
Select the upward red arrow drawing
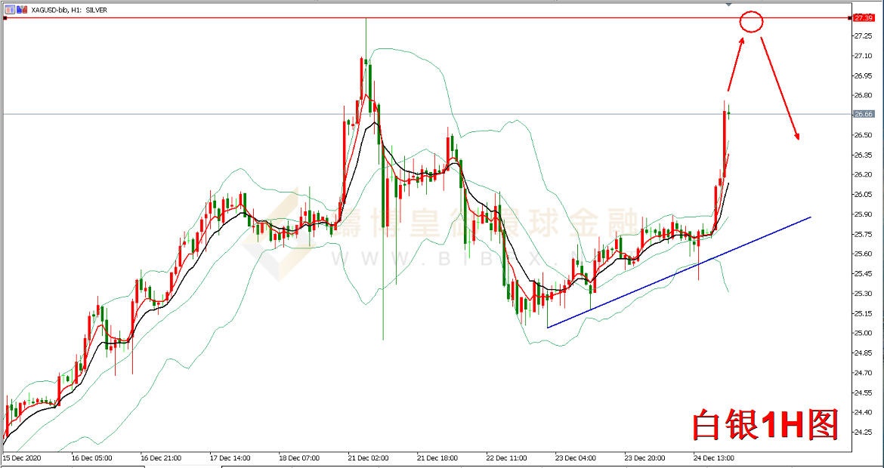[x=735, y=63]
